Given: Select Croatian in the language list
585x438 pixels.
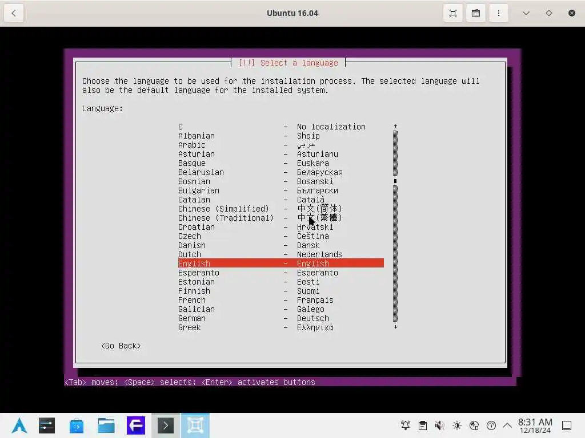Looking at the screenshot, I should click(281, 227).
